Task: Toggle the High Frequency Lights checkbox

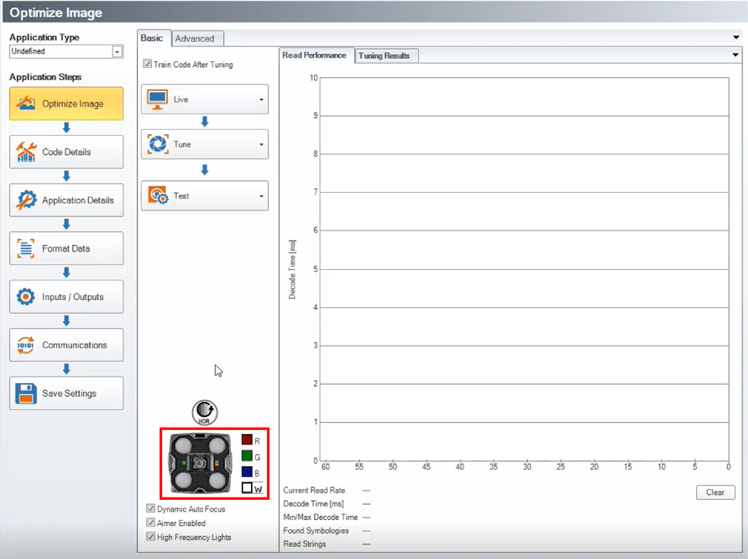Action: [x=151, y=537]
